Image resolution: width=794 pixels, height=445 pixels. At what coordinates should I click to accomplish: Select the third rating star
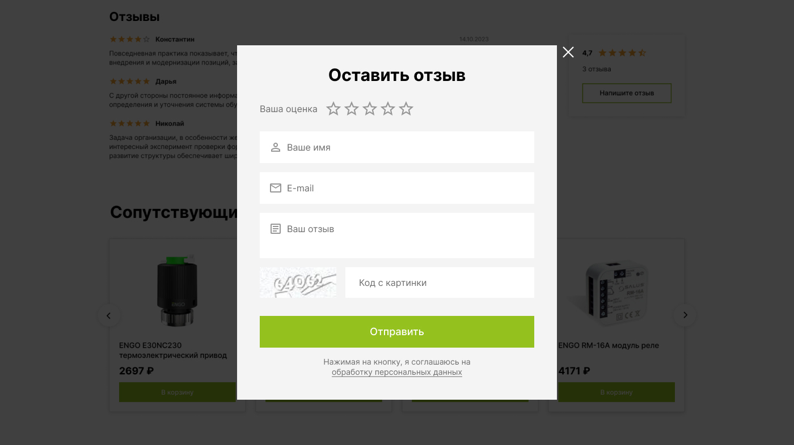click(x=370, y=109)
